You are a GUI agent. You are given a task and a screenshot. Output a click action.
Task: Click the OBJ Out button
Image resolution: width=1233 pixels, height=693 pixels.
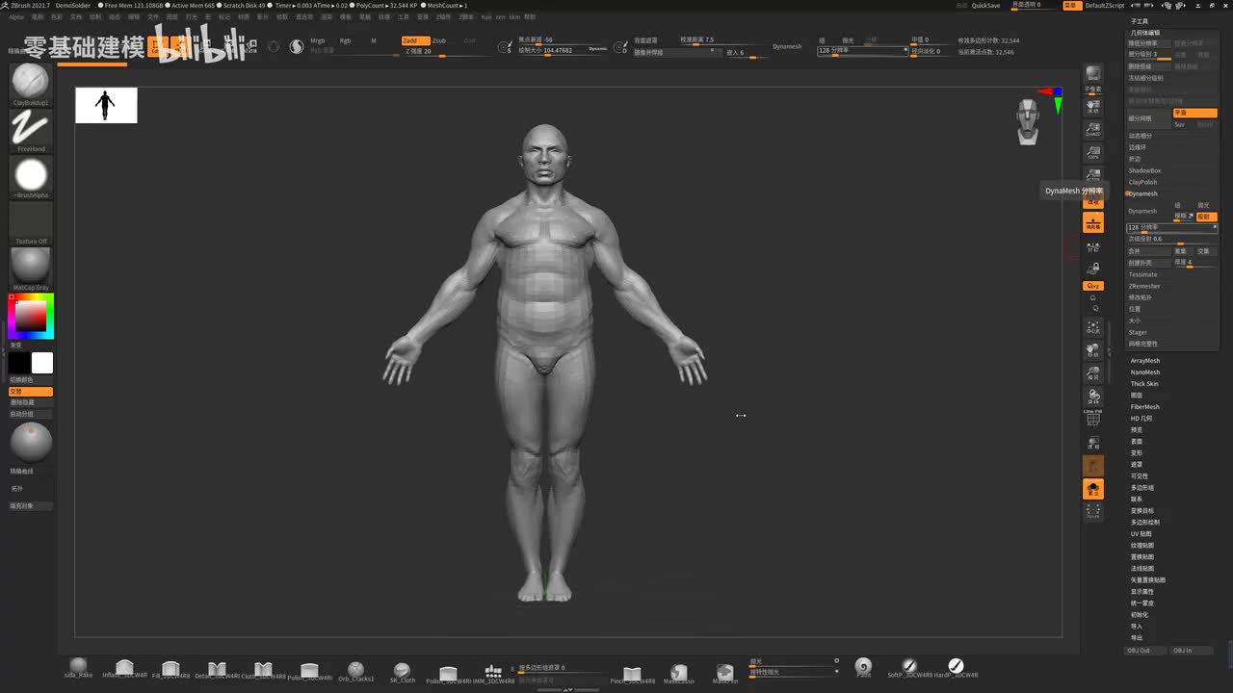[1145, 651]
